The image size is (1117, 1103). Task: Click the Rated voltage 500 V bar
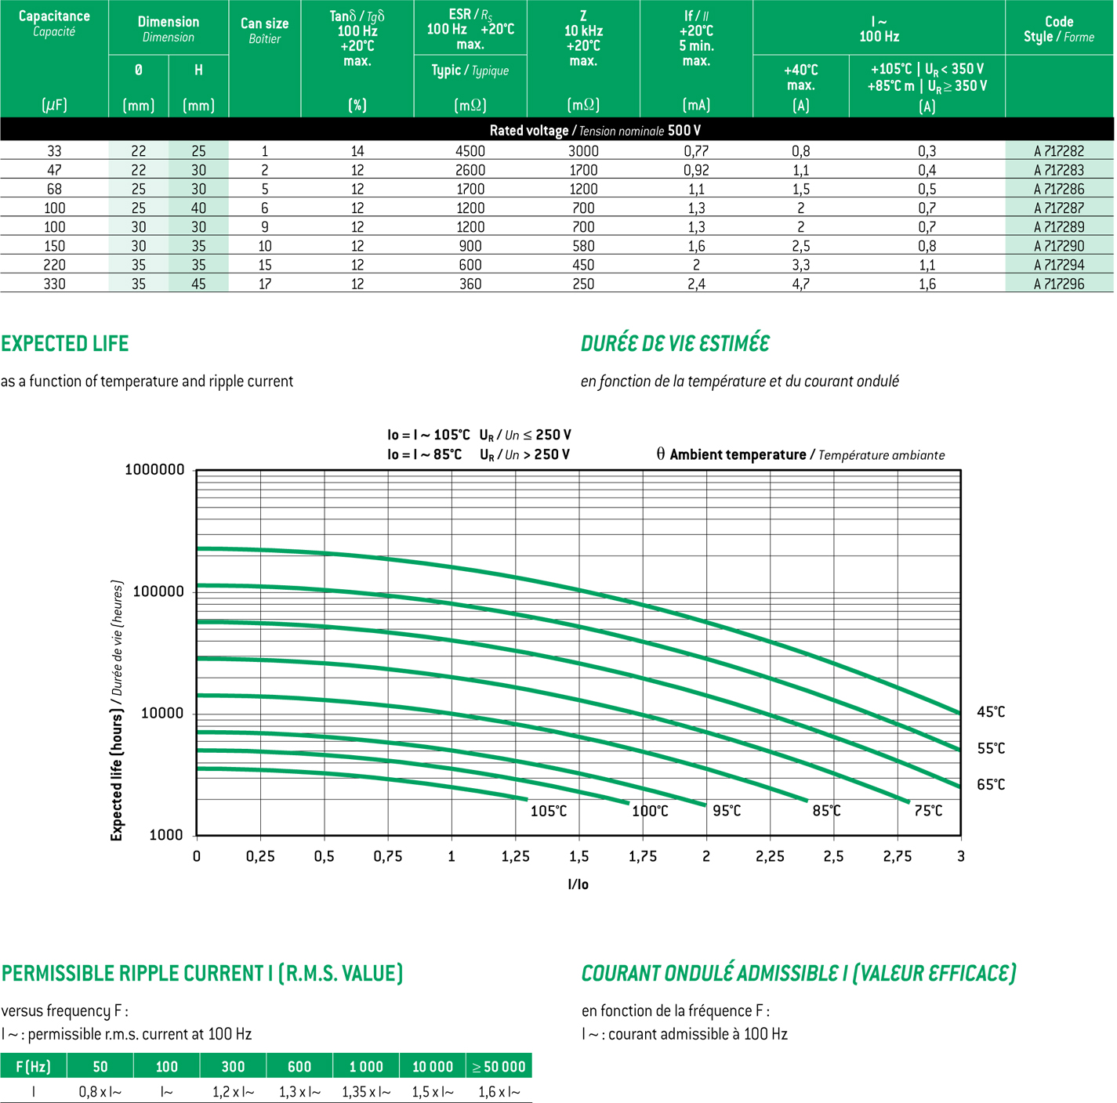tap(594, 130)
